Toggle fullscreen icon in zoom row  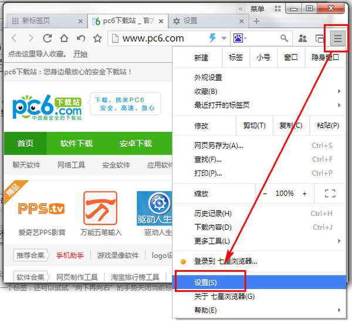[x=329, y=193]
